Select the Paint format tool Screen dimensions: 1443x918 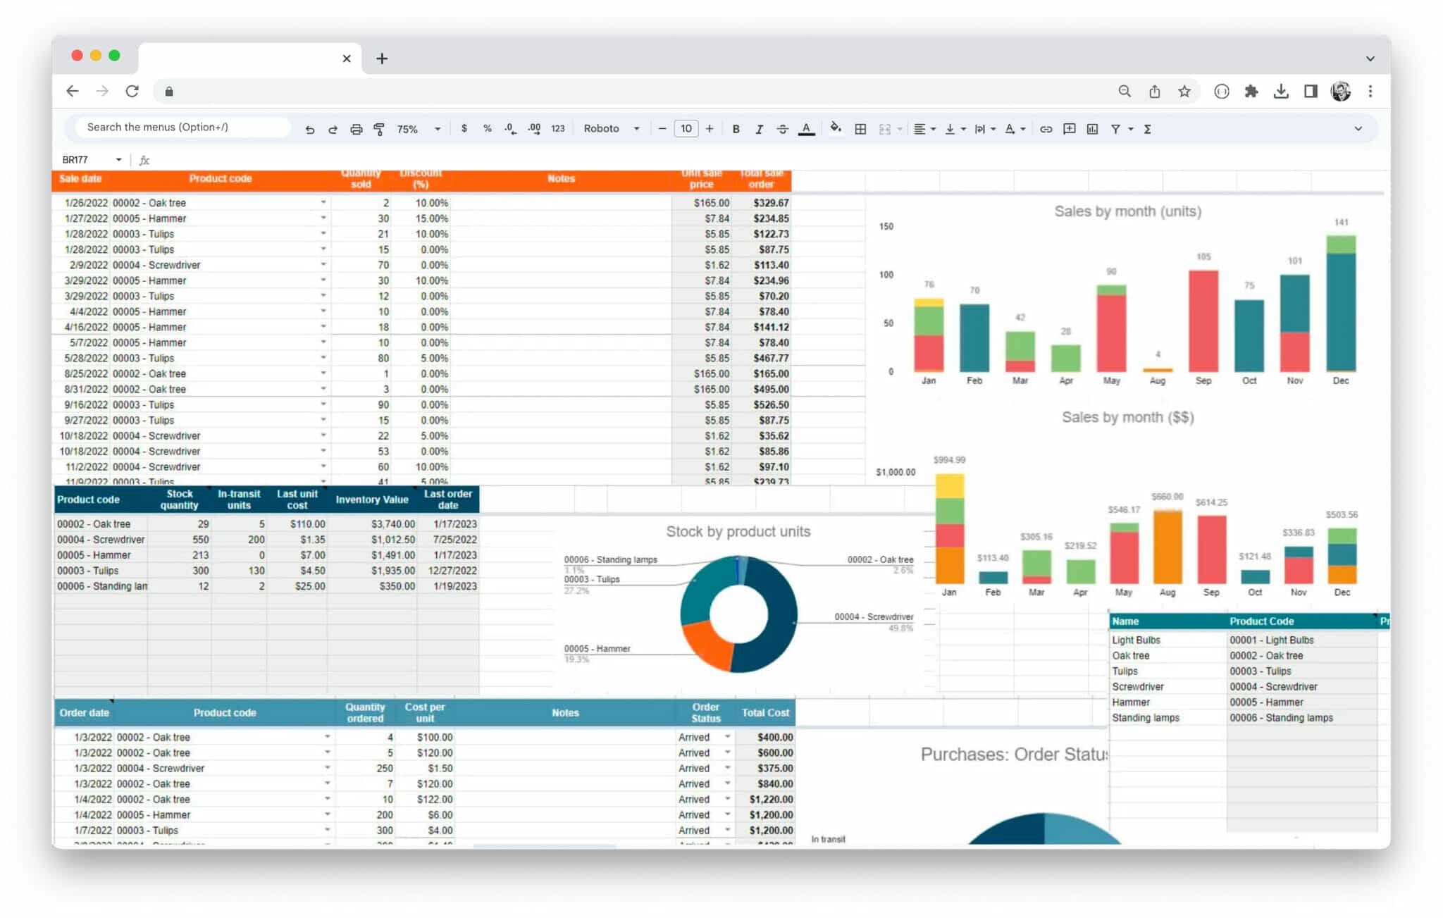coord(379,129)
